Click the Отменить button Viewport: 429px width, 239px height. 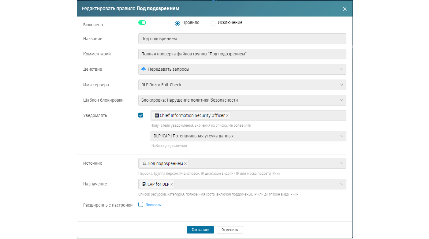click(x=229, y=230)
